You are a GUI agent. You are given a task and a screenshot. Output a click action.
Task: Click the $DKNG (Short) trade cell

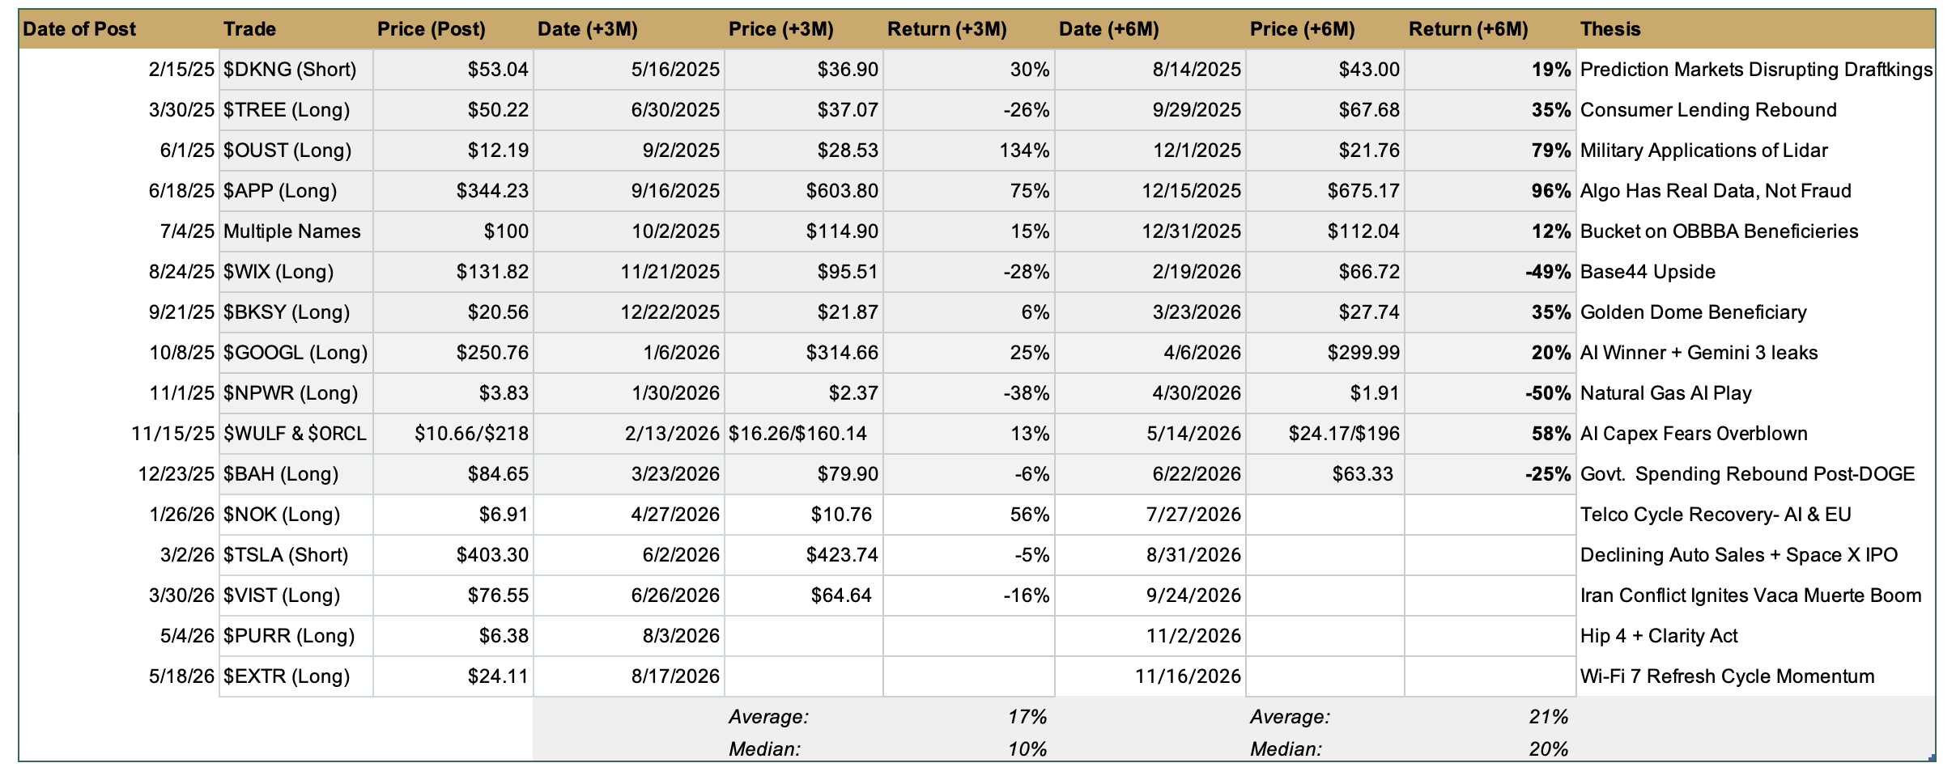[x=296, y=70]
